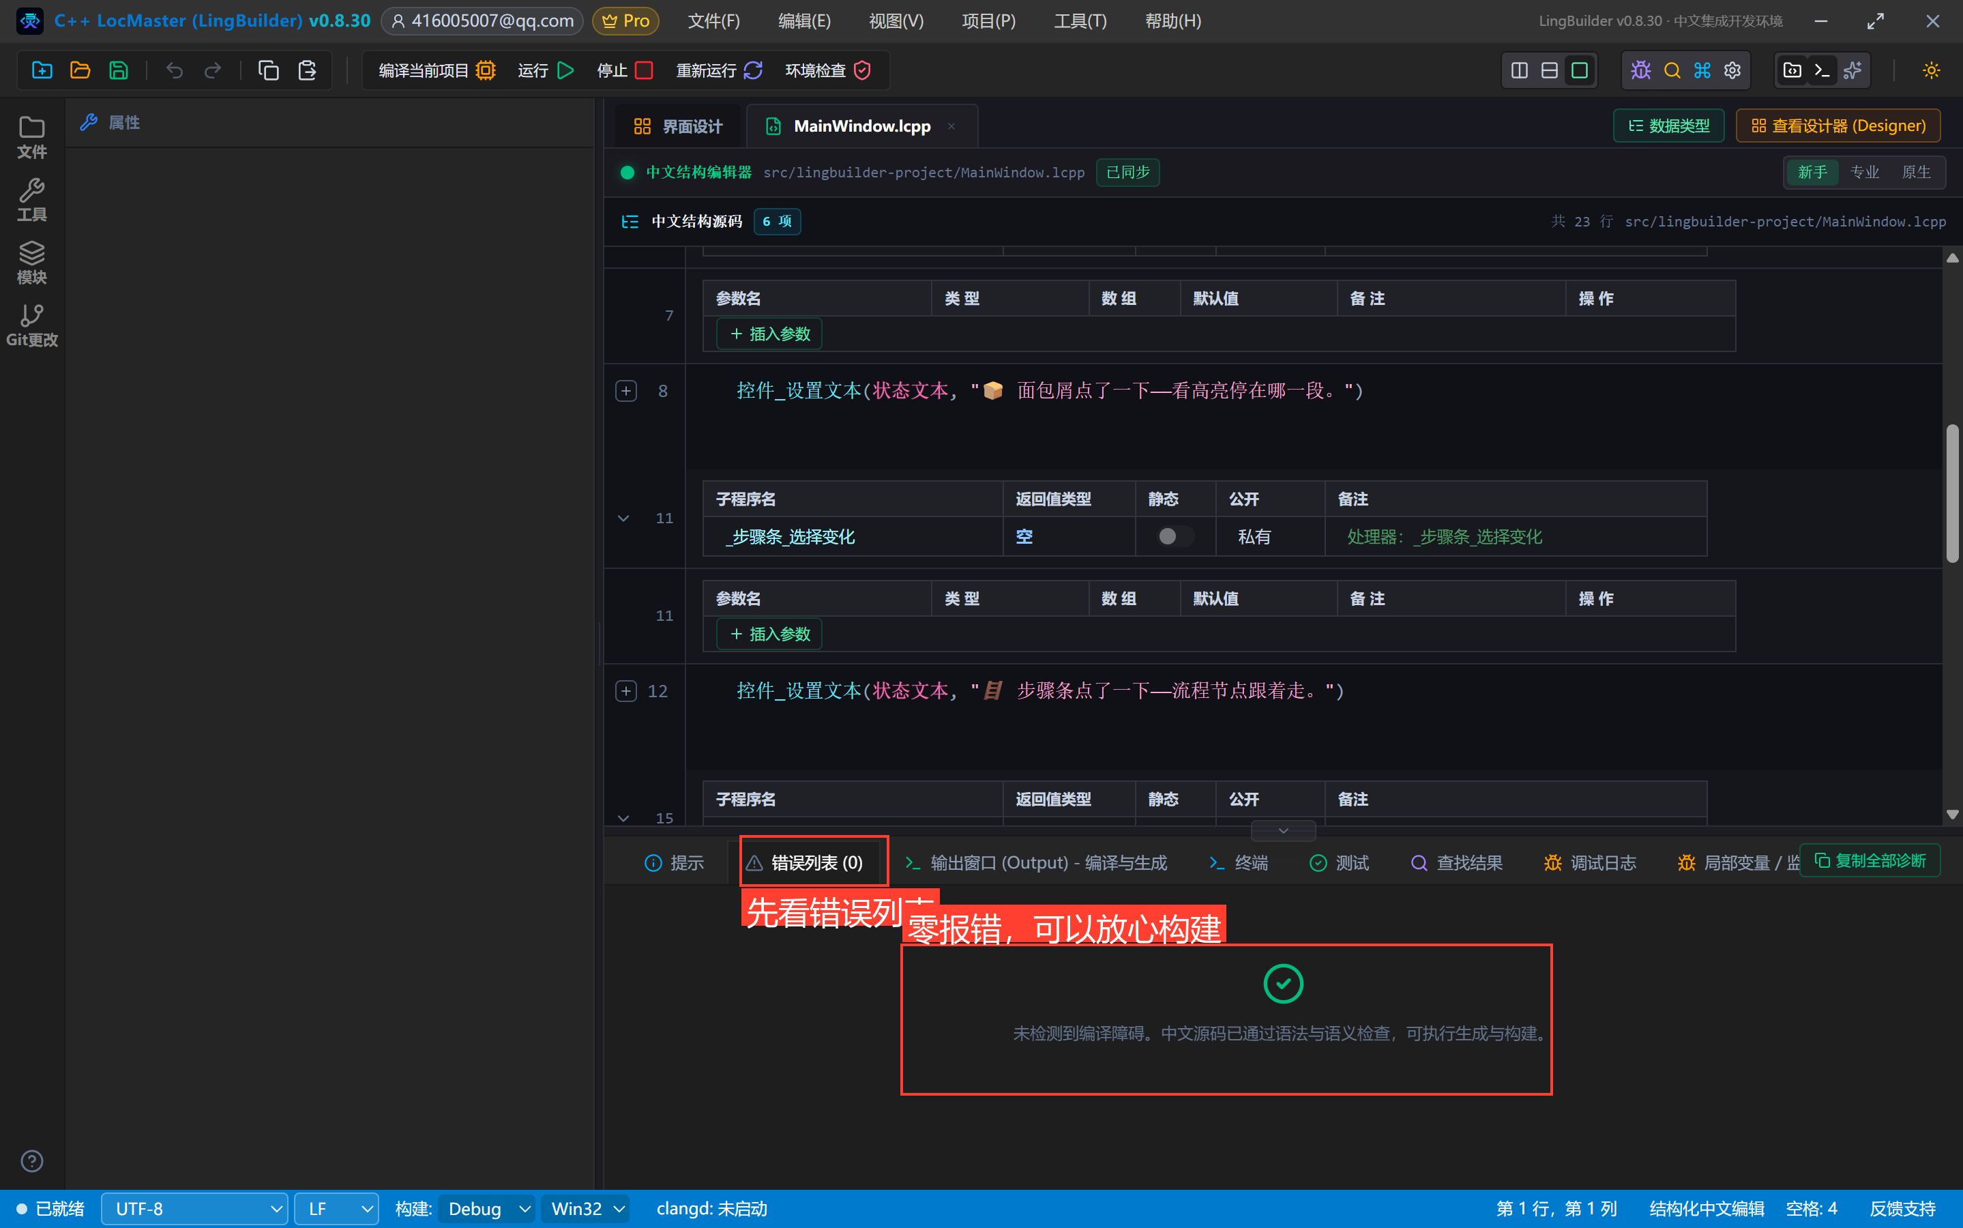Screen dimensions: 1963x1228
Task: Select 新手 editing mode
Action: pos(1812,172)
